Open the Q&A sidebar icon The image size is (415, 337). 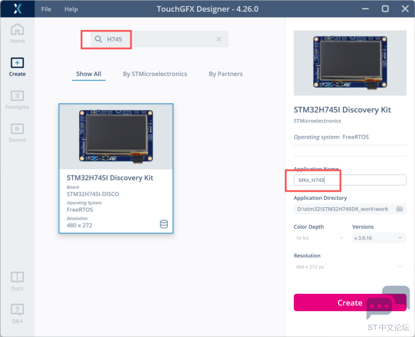pyautogui.click(x=17, y=313)
